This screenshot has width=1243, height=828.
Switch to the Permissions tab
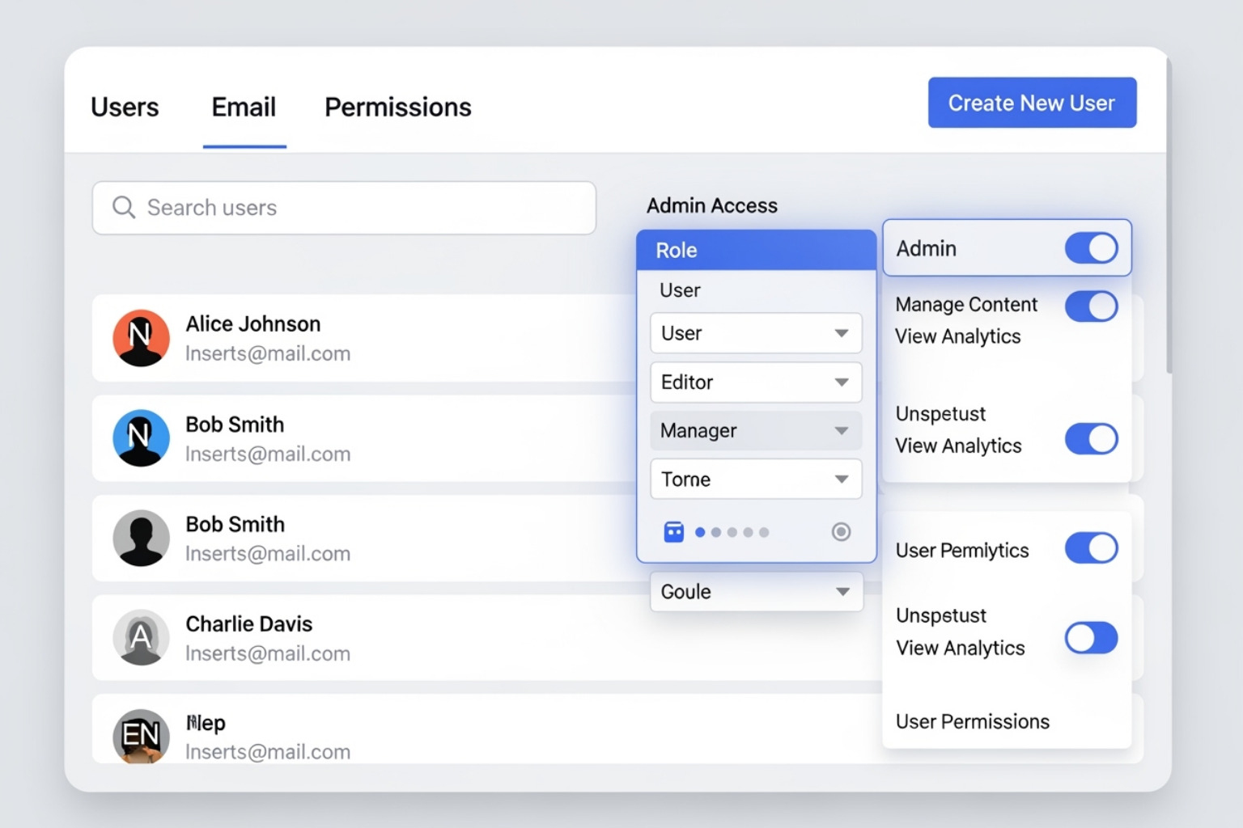[397, 107]
